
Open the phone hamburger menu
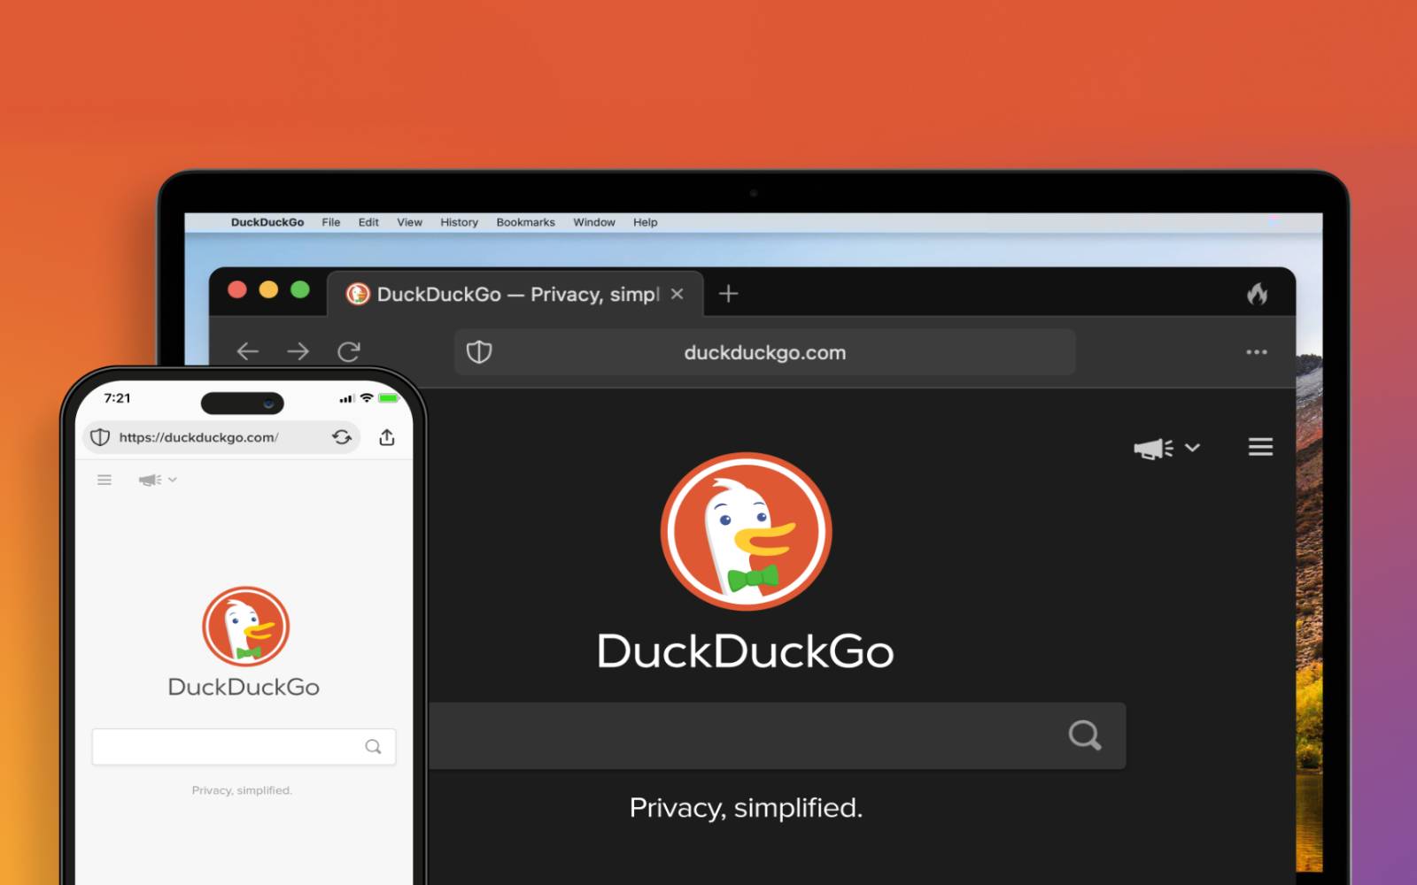coord(105,480)
